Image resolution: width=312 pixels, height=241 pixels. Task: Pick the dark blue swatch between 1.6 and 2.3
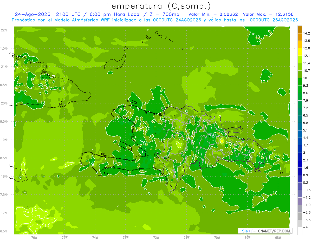(300, 164)
